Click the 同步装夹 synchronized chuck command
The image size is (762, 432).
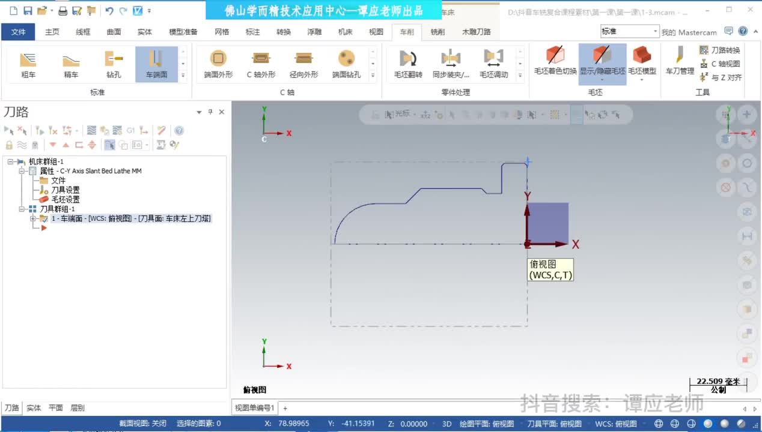(451, 64)
